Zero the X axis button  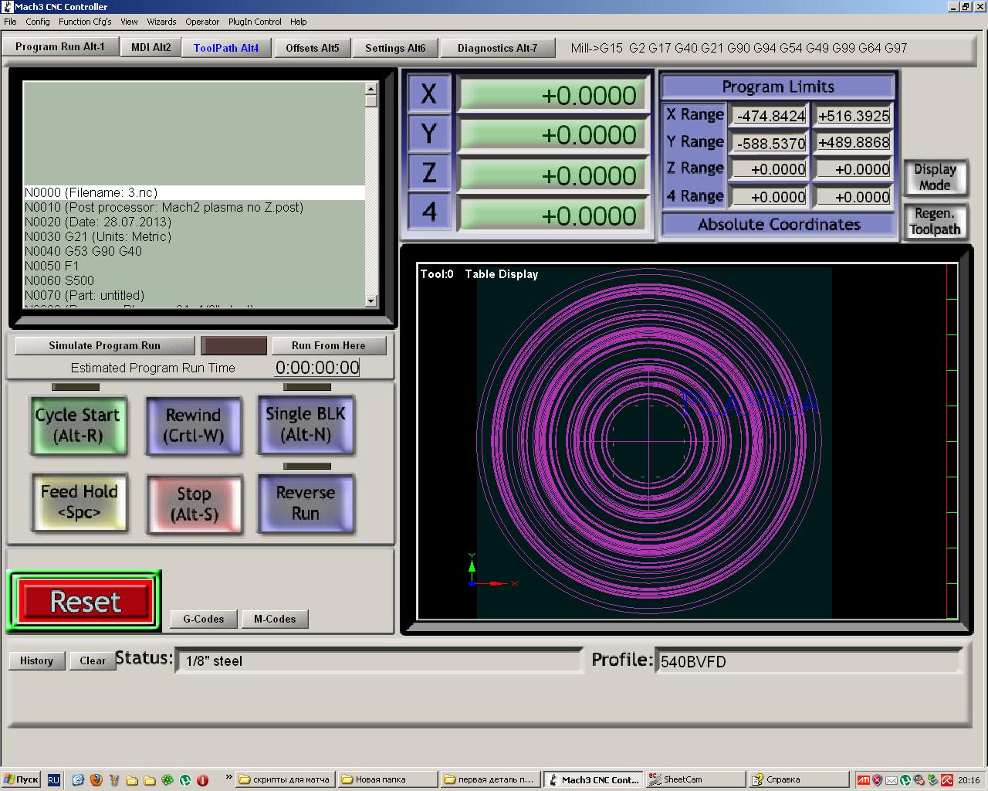pyautogui.click(x=428, y=94)
